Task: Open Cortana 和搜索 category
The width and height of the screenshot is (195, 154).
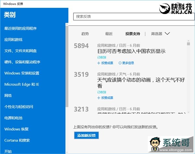Action: (17, 140)
